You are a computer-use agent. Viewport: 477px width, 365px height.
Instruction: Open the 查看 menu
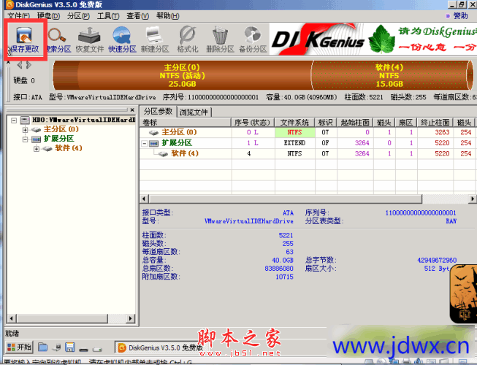click(x=138, y=16)
